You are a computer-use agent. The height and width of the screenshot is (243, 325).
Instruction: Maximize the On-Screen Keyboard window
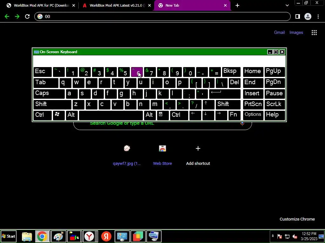click(x=276, y=52)
